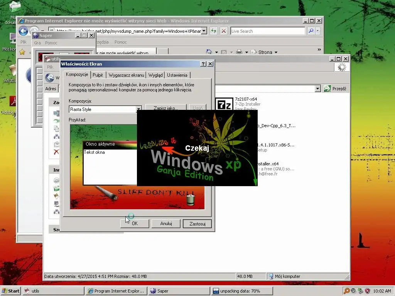Screen dimensions: 395x296
Task: Click the red X stop button in Internet Explorer
Action: (x=223, y=31)
